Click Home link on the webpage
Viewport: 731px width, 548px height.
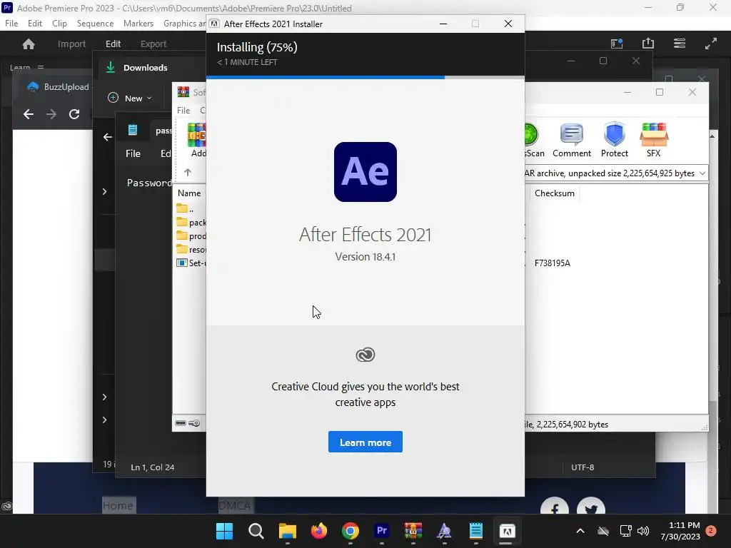click(x=118, y=506)
